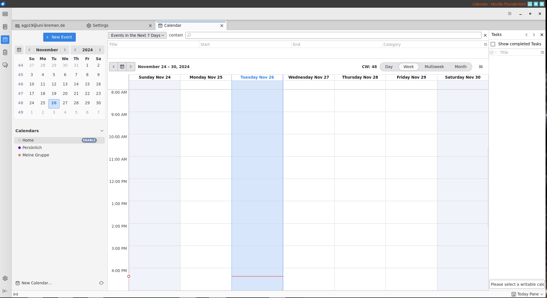
Task: Enable Show completed Tasks checkbox
Action: 493,44
